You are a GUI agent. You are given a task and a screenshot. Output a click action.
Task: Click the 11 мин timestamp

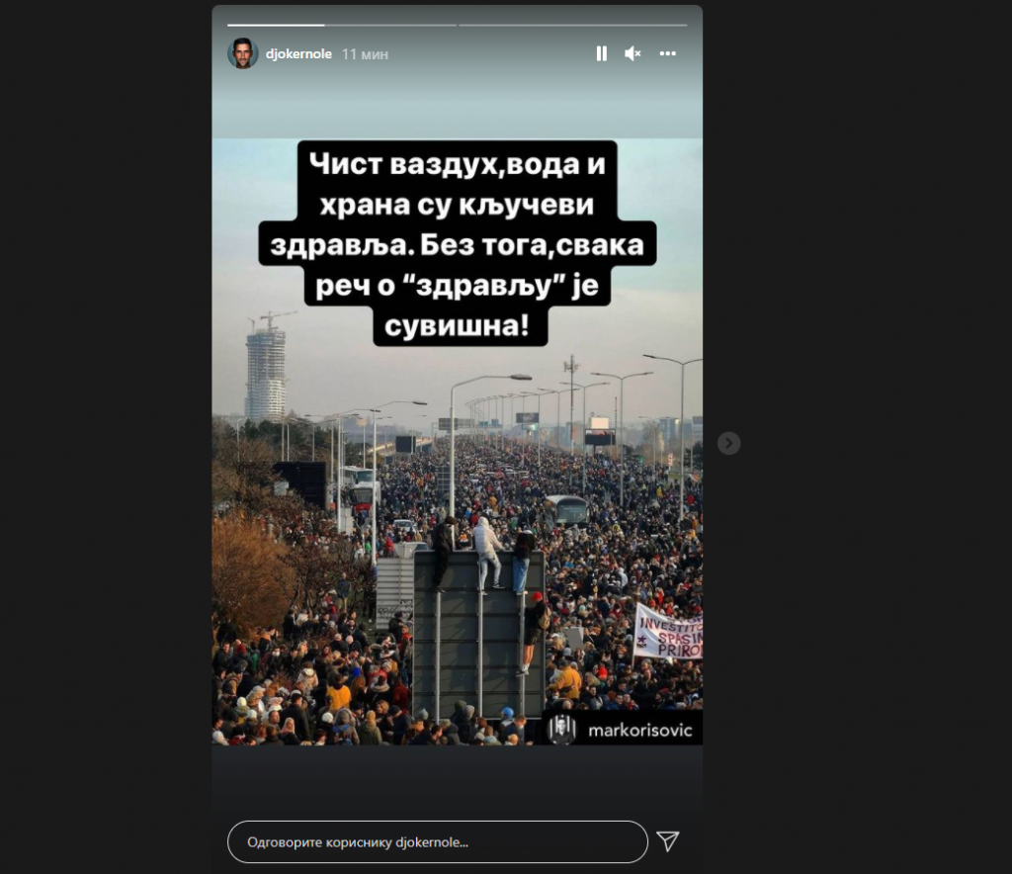tap(365, 54)
